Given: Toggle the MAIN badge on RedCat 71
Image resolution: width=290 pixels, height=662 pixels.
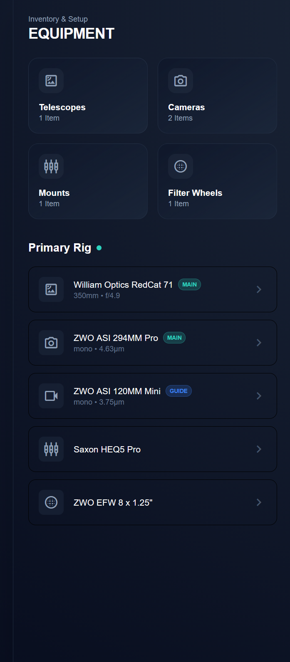Looking at the screenshot, I should (189, 284).
